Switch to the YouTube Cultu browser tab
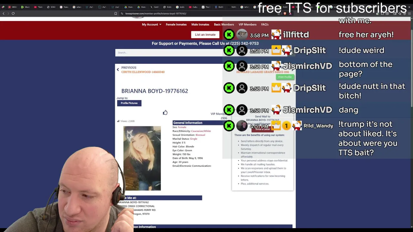413x232 pixels. 193,7
